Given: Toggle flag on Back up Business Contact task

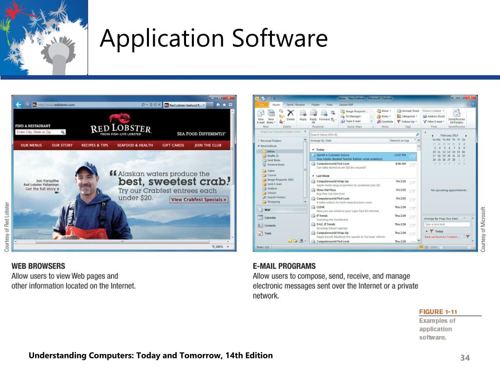Looking at the screenshot, I should [x=467, y=237].
